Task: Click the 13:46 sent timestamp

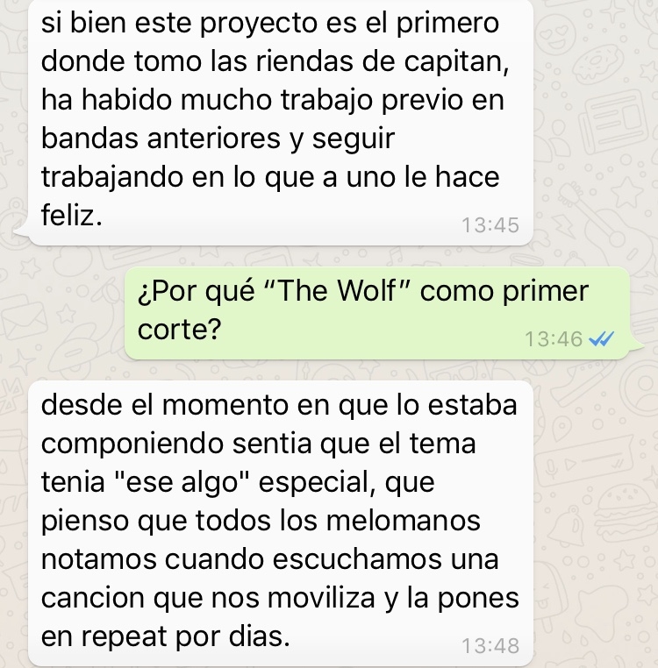Action: [x=553, y=339]
